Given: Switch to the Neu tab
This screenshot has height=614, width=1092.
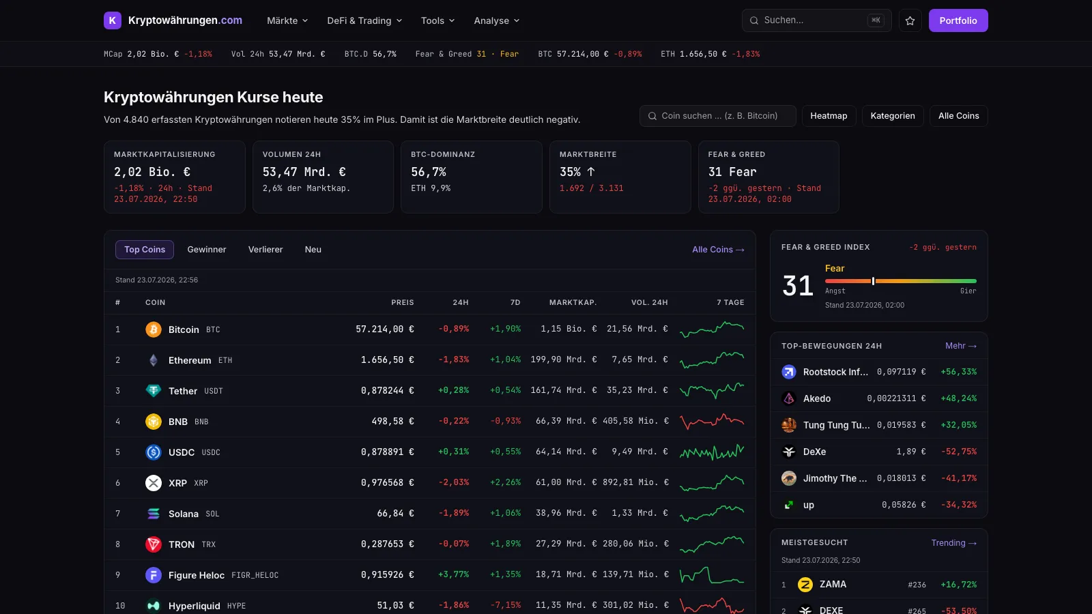Looking at the screenshot, I should (313, 250).
